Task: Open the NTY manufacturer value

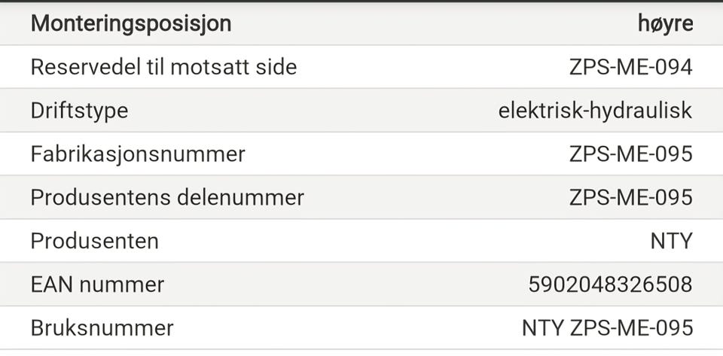Action: 671,241
